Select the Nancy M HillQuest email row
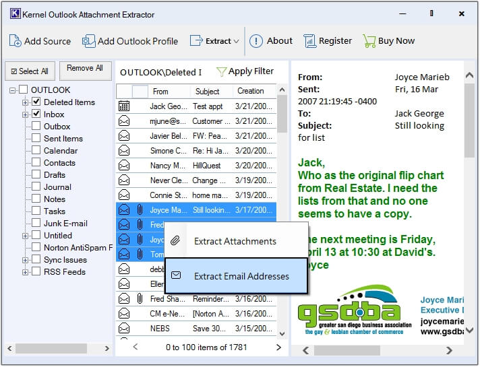480x367 pixels. tap(196, 166)
